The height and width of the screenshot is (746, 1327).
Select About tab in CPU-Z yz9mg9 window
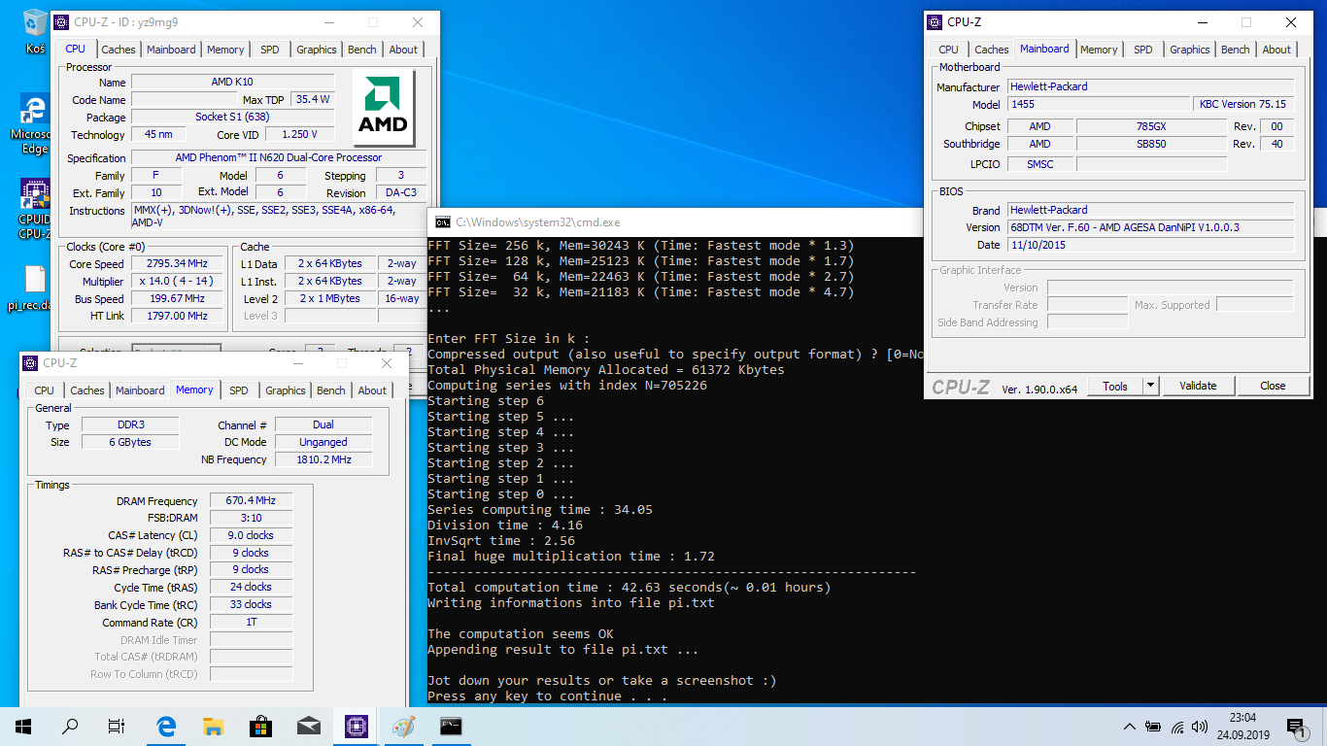point(403,50)
